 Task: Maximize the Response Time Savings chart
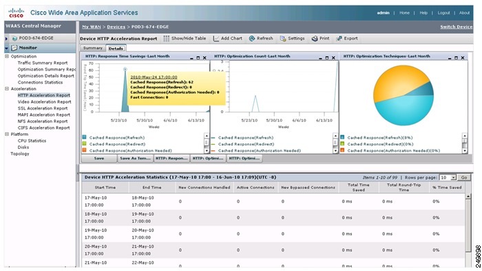pos(198,58)
